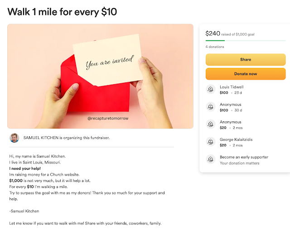Click the green fundraising progress bar

(246, 40)
